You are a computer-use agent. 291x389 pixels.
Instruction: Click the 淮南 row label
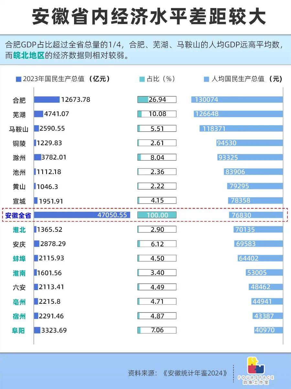tap(19, 273)
